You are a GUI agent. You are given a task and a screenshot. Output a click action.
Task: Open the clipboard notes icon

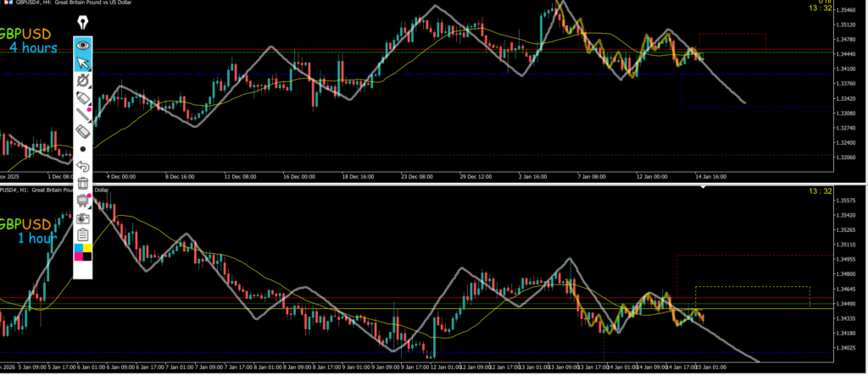[83, 234]
